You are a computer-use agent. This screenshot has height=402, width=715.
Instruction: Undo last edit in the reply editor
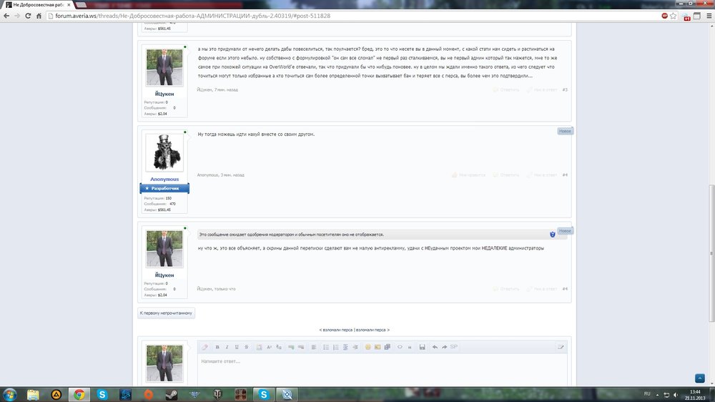435,347
